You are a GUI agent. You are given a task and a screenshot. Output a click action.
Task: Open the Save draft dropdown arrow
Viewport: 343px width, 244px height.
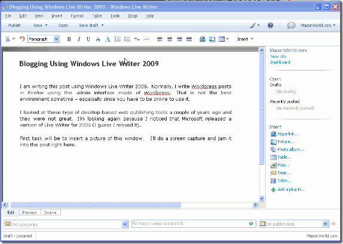pos(102,25)
